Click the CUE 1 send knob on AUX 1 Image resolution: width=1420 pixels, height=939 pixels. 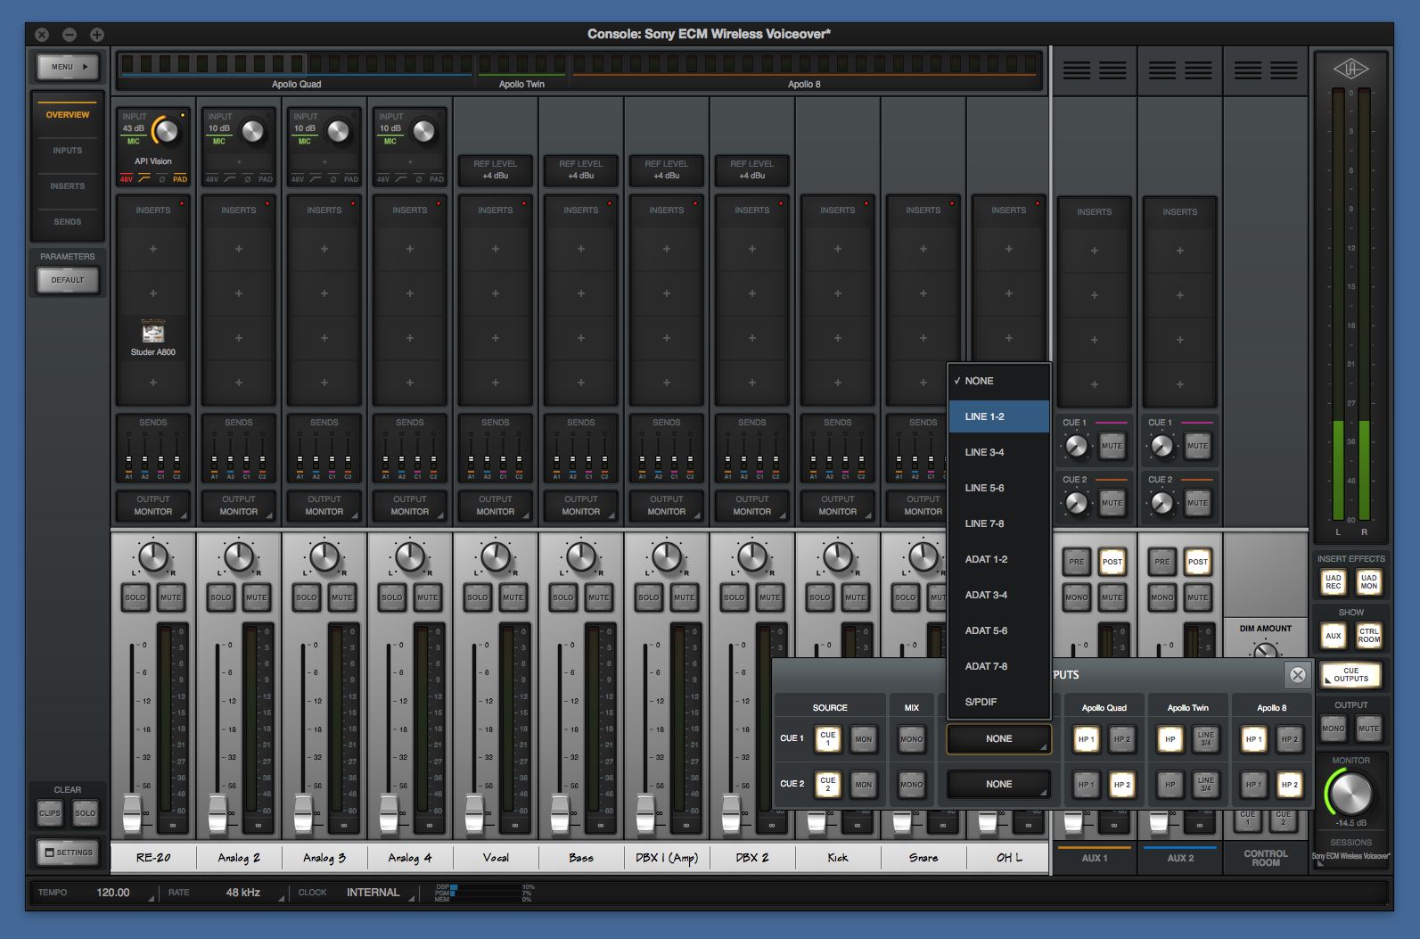tap(1077, 446)
